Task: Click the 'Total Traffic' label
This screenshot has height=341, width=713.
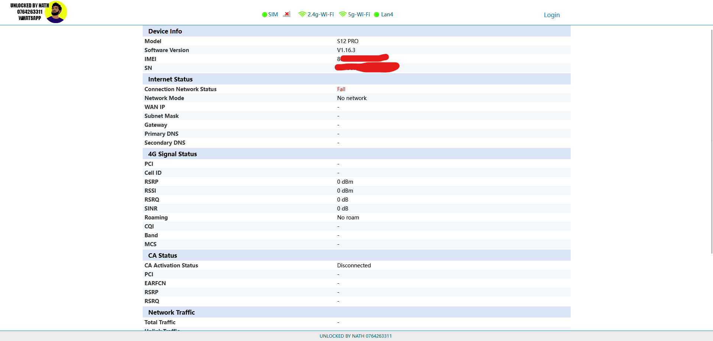Action: pos(160,322)
